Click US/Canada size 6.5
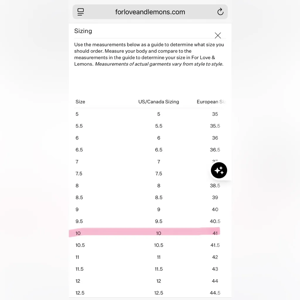This screenshot has width=300, height=300. (158, 150)
